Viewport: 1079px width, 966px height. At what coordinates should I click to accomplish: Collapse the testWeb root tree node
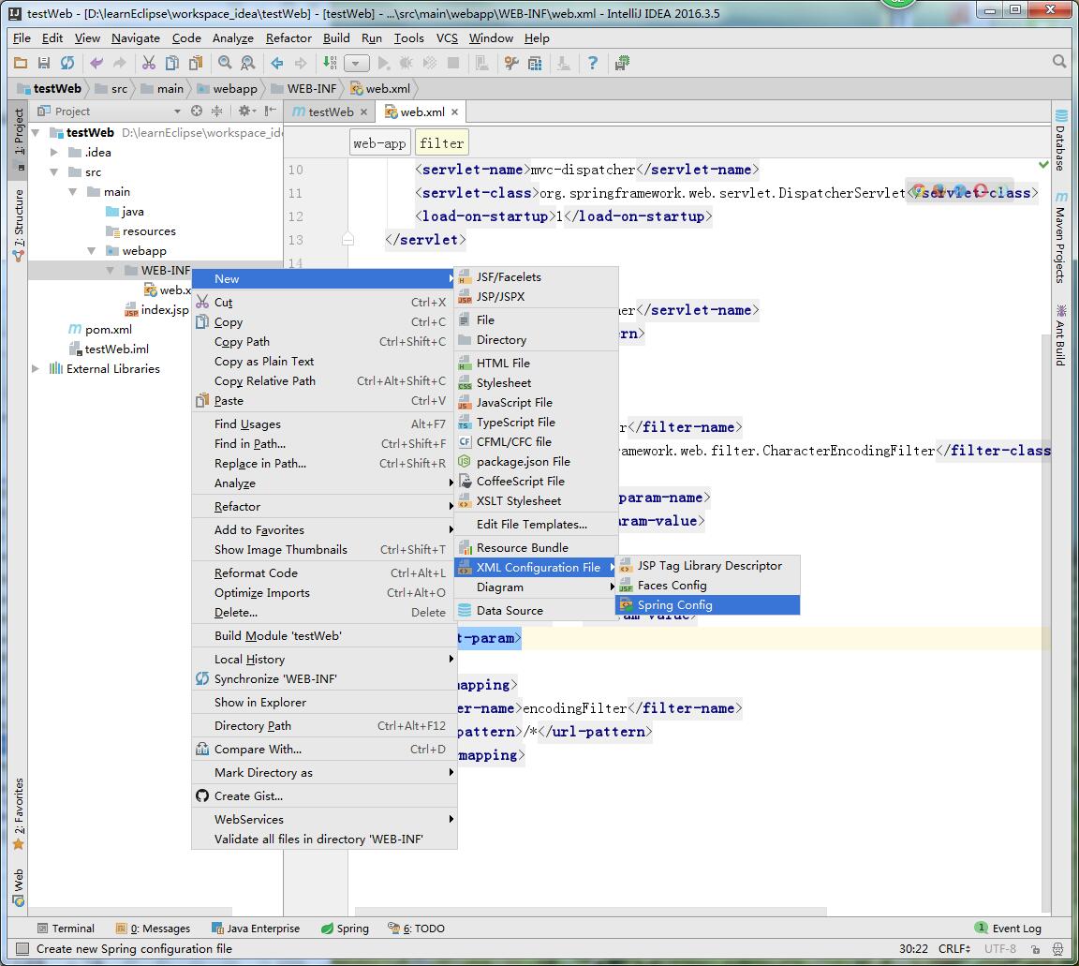[36, 132]
